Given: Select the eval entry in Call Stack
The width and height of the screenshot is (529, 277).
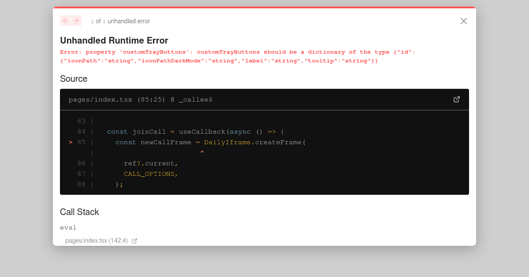Looking at the screenshot, I should pos(68,227).
